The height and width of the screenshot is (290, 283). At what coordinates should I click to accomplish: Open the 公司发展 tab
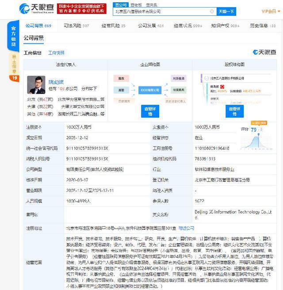pos(150,26)
